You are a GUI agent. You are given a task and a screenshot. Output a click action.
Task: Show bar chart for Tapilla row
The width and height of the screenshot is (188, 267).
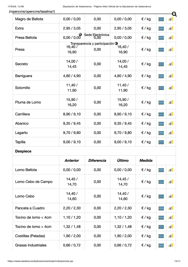[171, 142]
